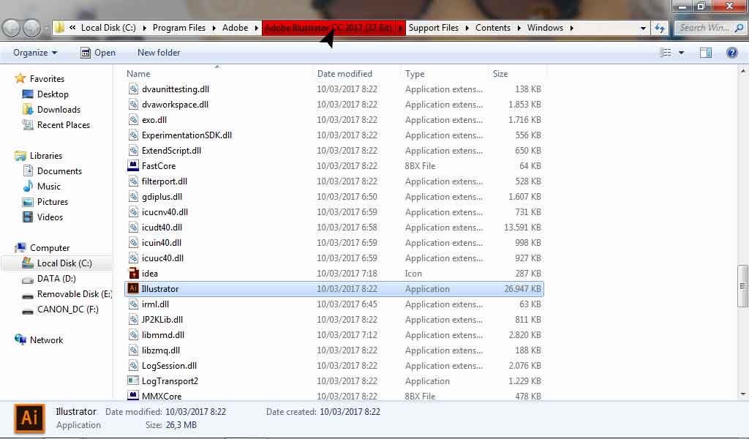Click the New folder button
The image size is (749, 439).
159,53
